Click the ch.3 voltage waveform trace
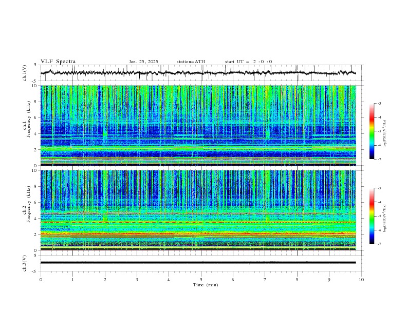The image size is (407, 314). (198, 263)
